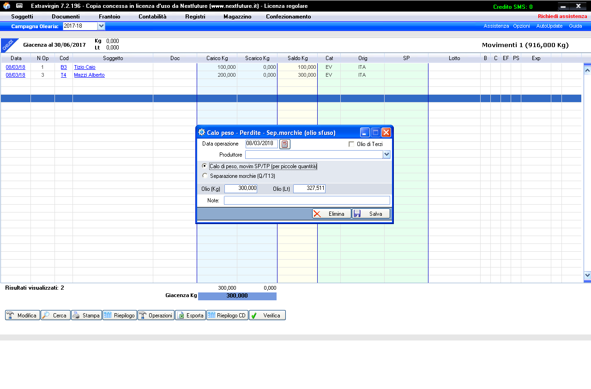Click the Lotto column header
Viewport: 591px width, 389px height.
454,58
